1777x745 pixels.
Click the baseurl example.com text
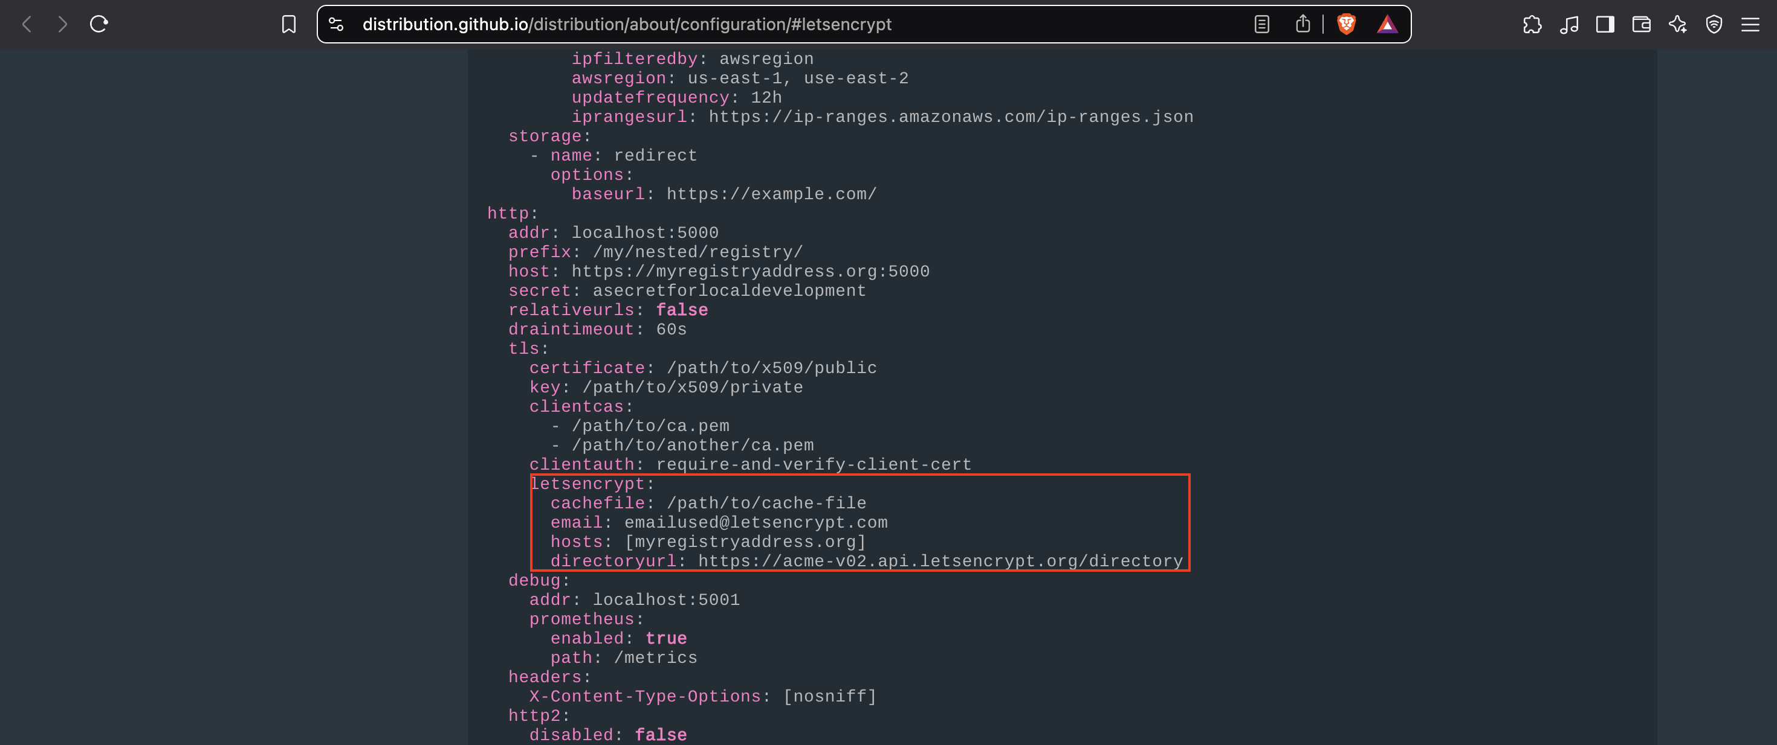771,194
